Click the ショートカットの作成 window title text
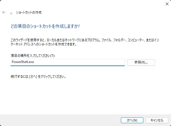The image size is (171, 126). 29,13
